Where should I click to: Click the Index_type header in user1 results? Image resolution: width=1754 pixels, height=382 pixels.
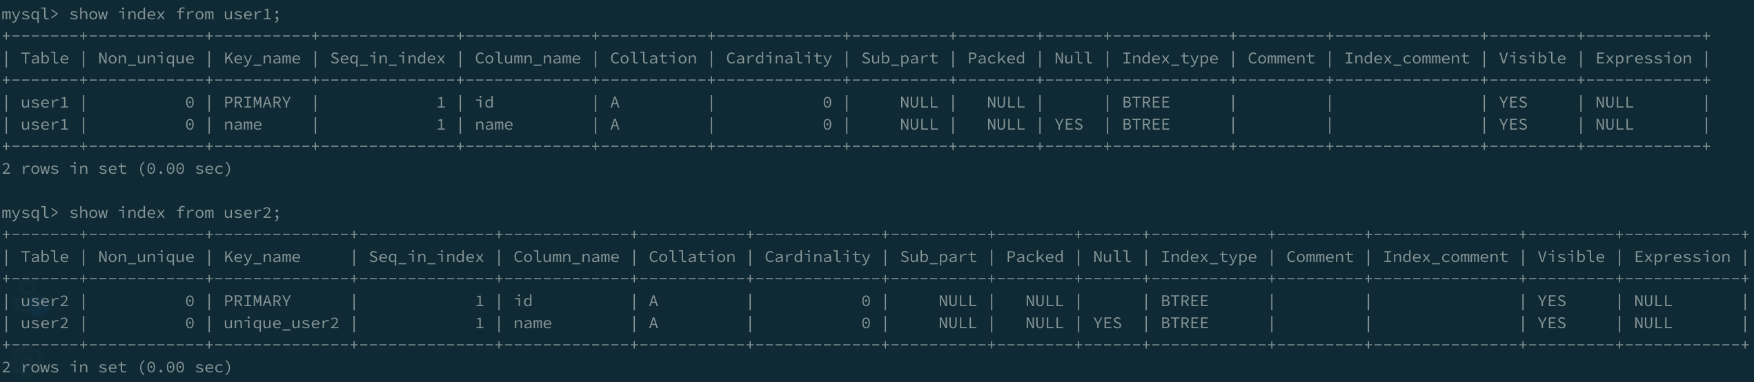tap(1170, 59)
